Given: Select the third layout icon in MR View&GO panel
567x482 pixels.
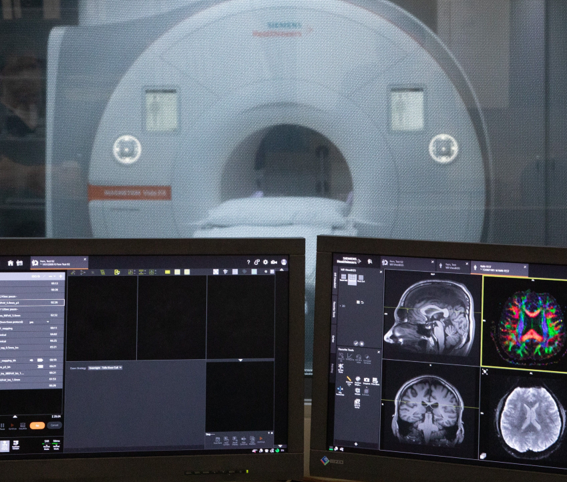Looking at the screenshot, I should [361, 278].
